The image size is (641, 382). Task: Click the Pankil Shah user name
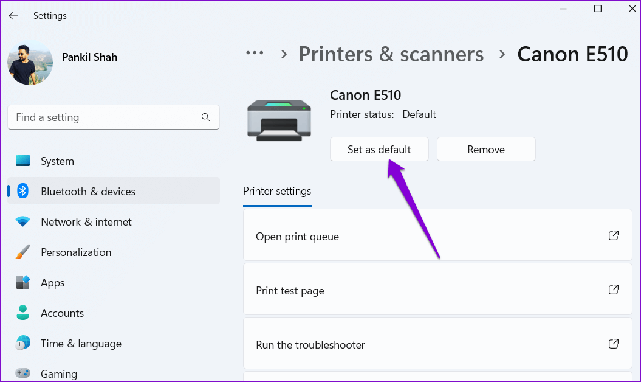coord(89,57)
